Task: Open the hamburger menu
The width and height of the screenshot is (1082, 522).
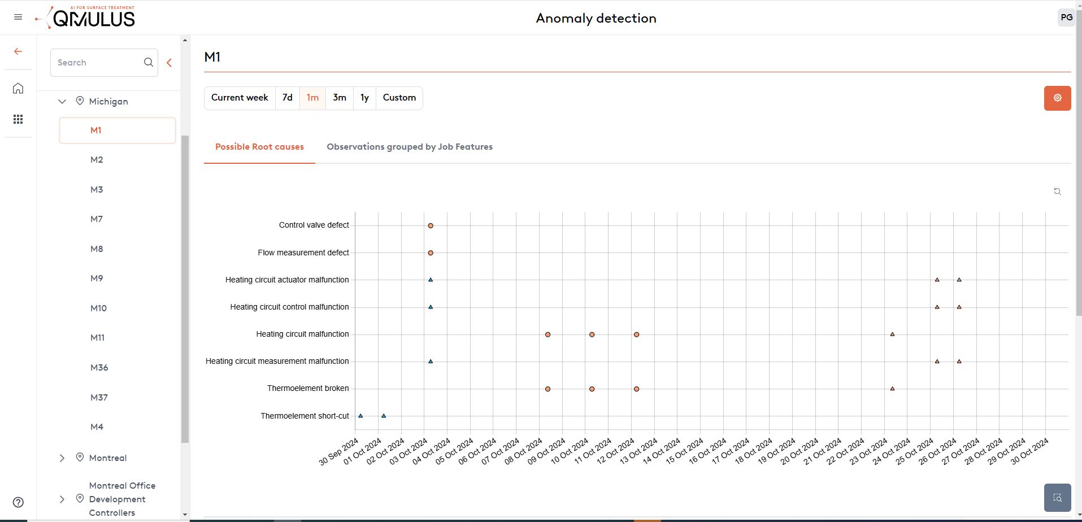Action: (x=18, y=18)
